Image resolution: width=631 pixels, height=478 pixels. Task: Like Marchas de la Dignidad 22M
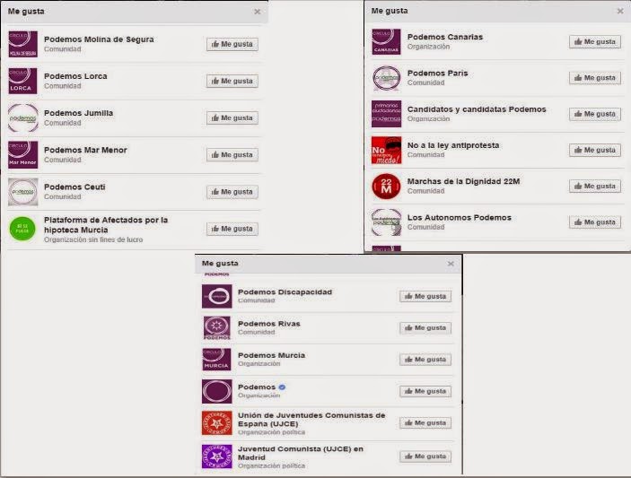coord(595,187)
